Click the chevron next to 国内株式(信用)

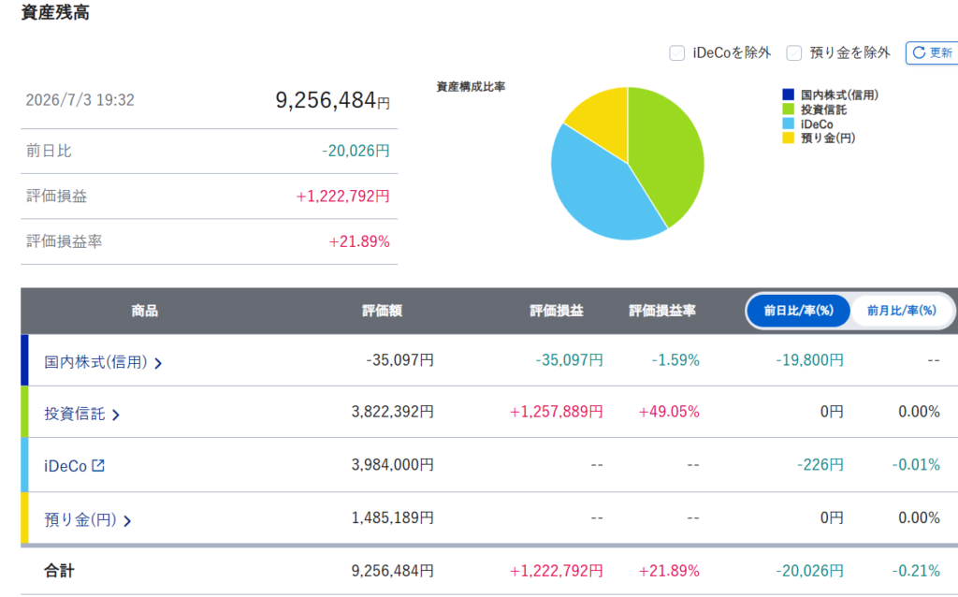158,364
